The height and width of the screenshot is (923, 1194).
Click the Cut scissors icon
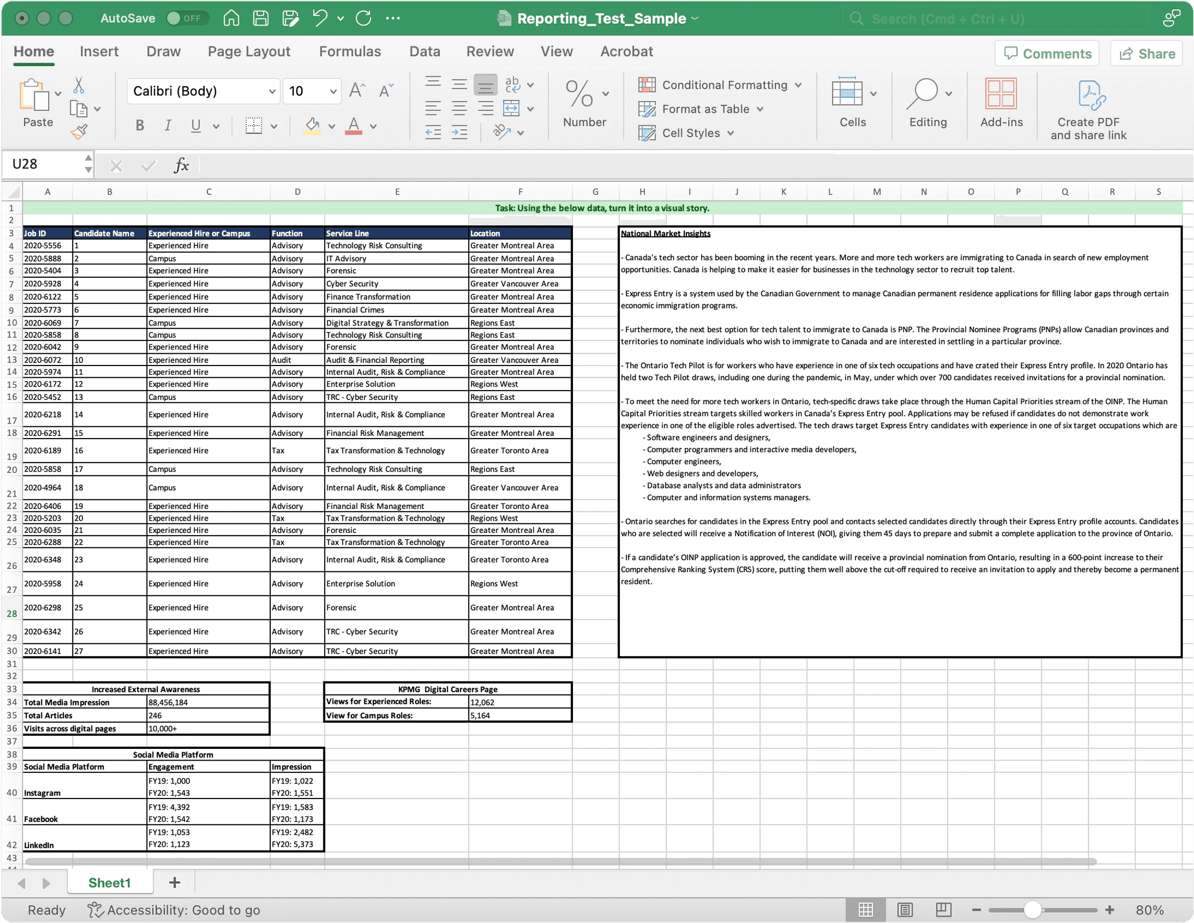[x=79, y=85]
